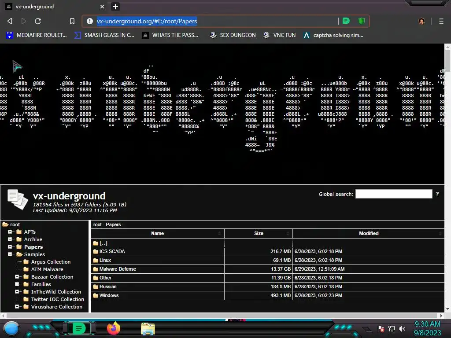Go up via [..] parent folder
The image size is (451, 338).
(x=103, y=243)
